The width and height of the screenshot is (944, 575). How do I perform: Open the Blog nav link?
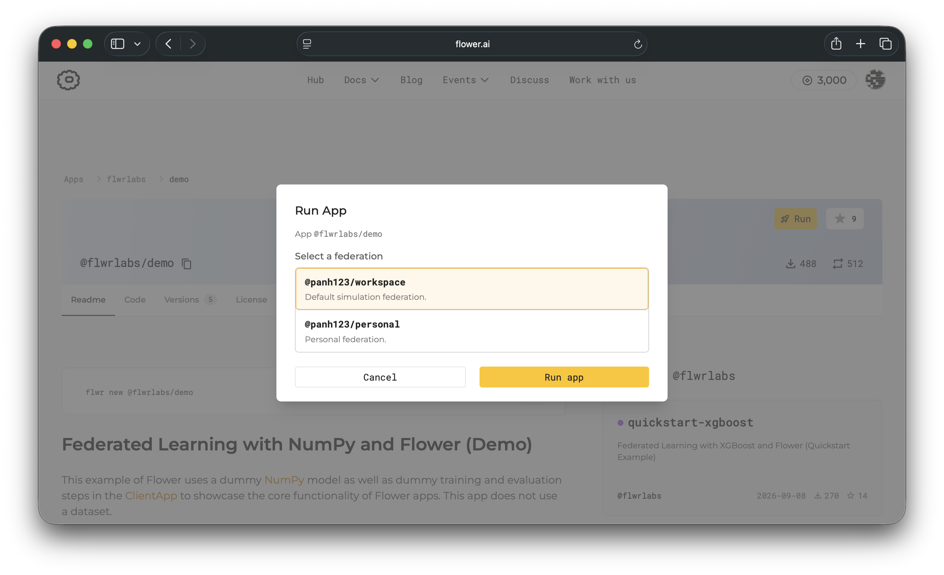point(411,80)
